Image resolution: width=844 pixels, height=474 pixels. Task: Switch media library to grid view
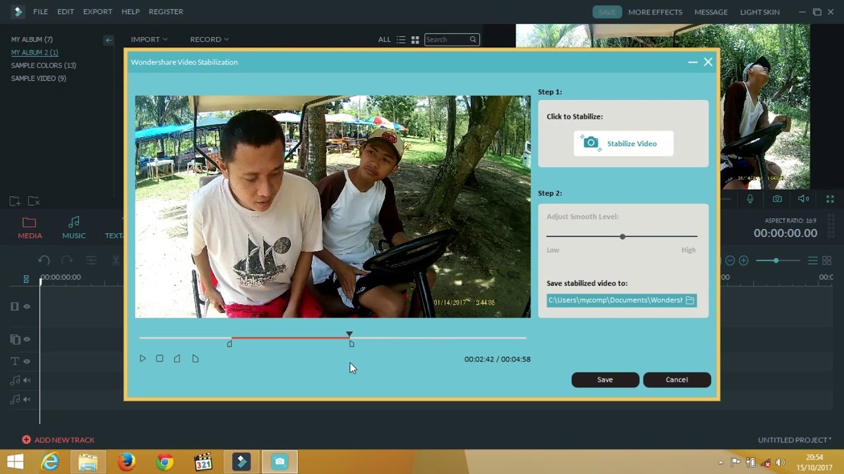415,39
